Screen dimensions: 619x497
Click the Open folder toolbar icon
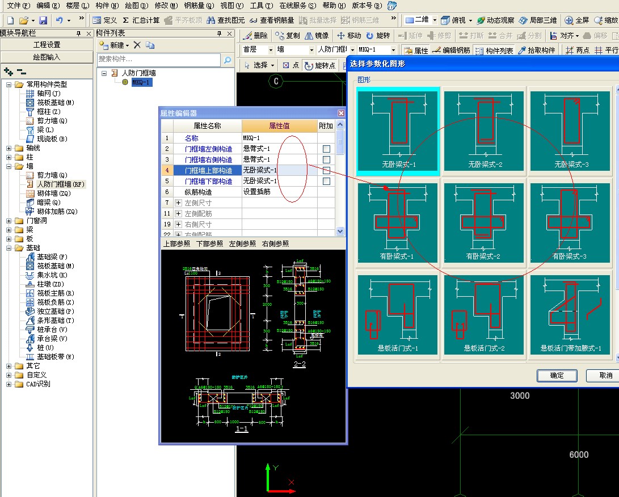(24, 20)
